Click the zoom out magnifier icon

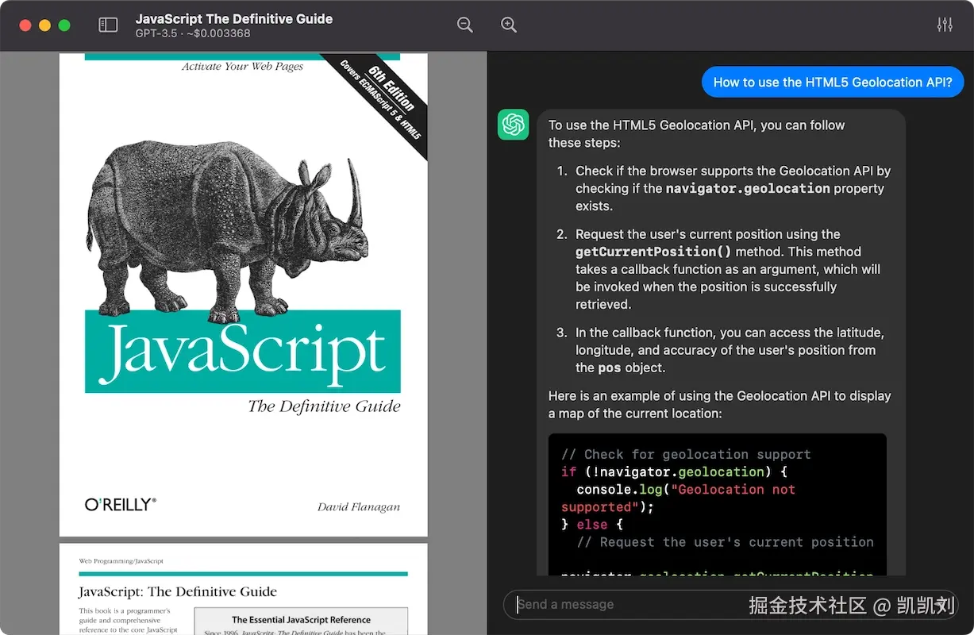(465, 25)
